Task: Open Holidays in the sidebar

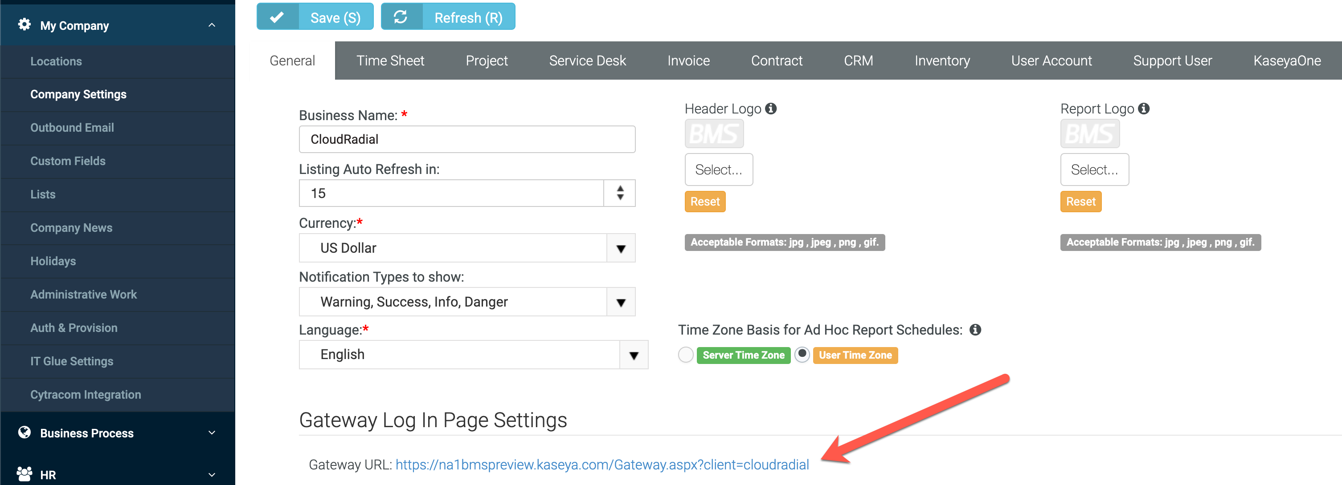Action: click(118, 261)
